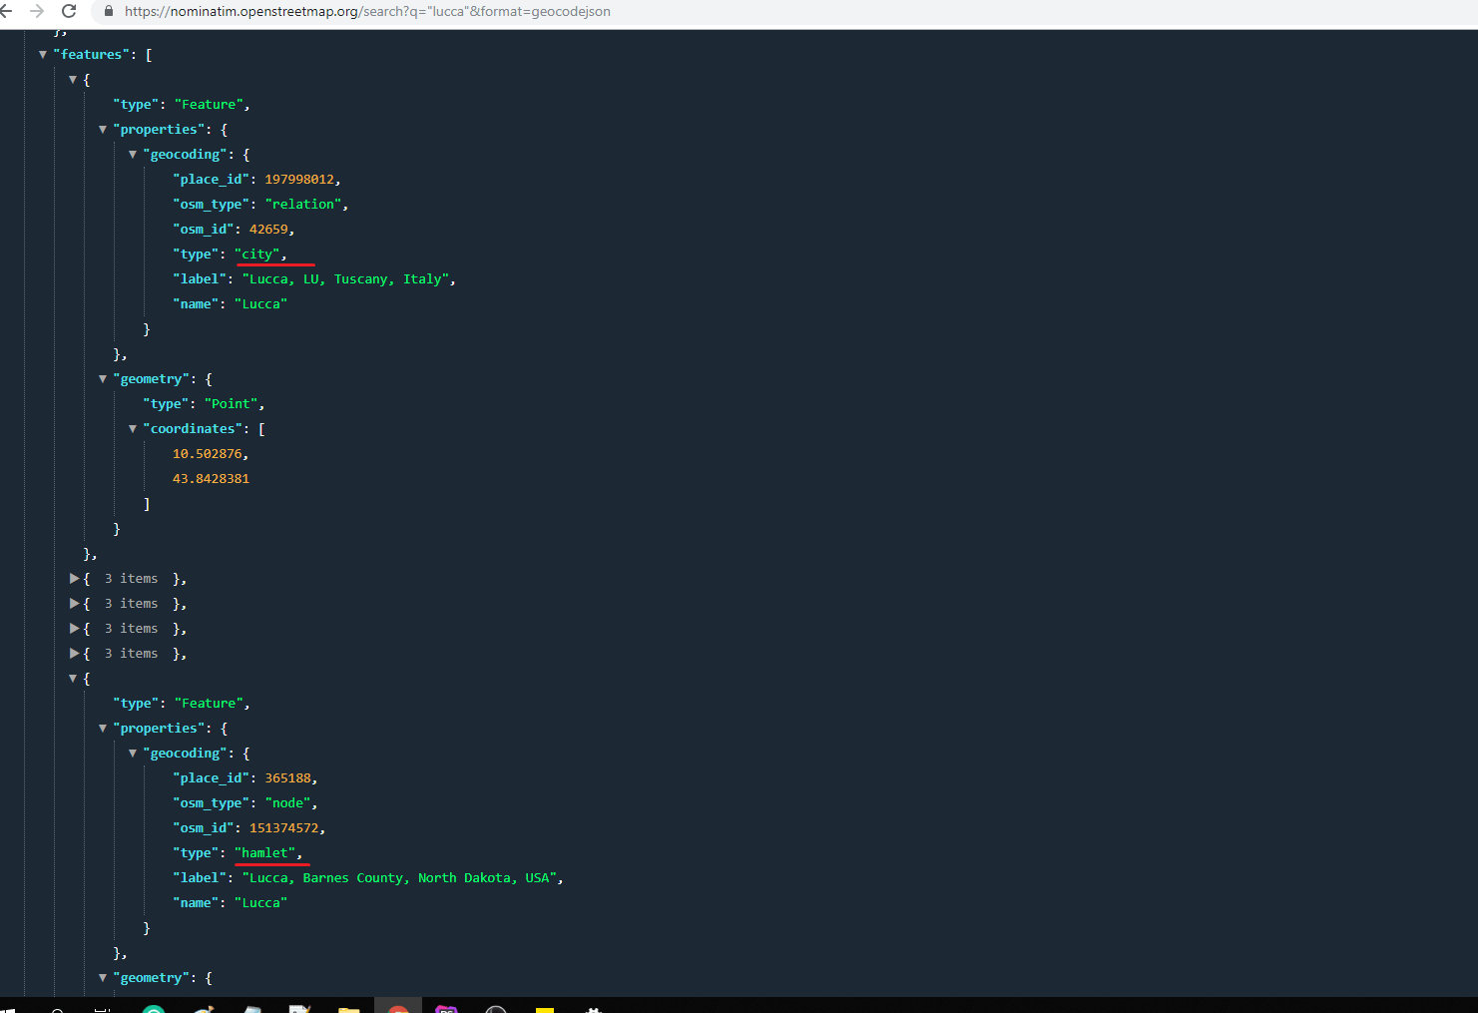Click the Chrome icon in the taskbar
The image size is (1478, 1013).
tap(398, 1009)
